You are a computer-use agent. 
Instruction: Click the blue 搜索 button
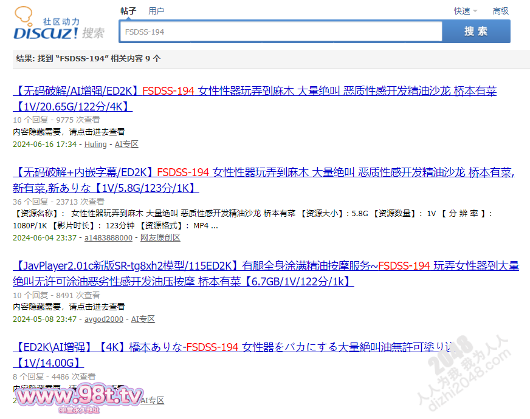476,32
